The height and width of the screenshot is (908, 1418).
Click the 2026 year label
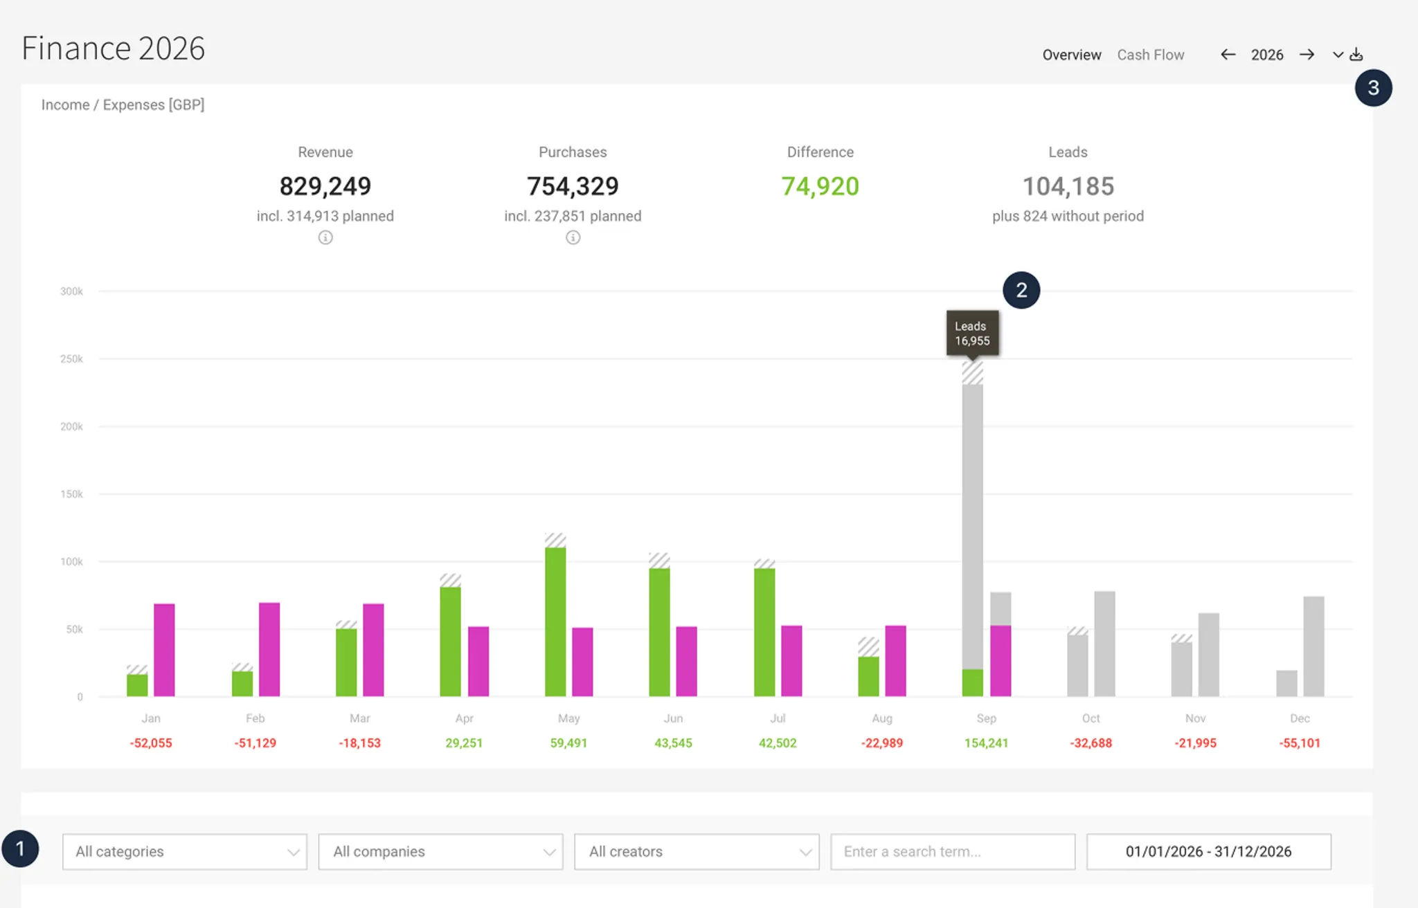tap(1267, 55)
